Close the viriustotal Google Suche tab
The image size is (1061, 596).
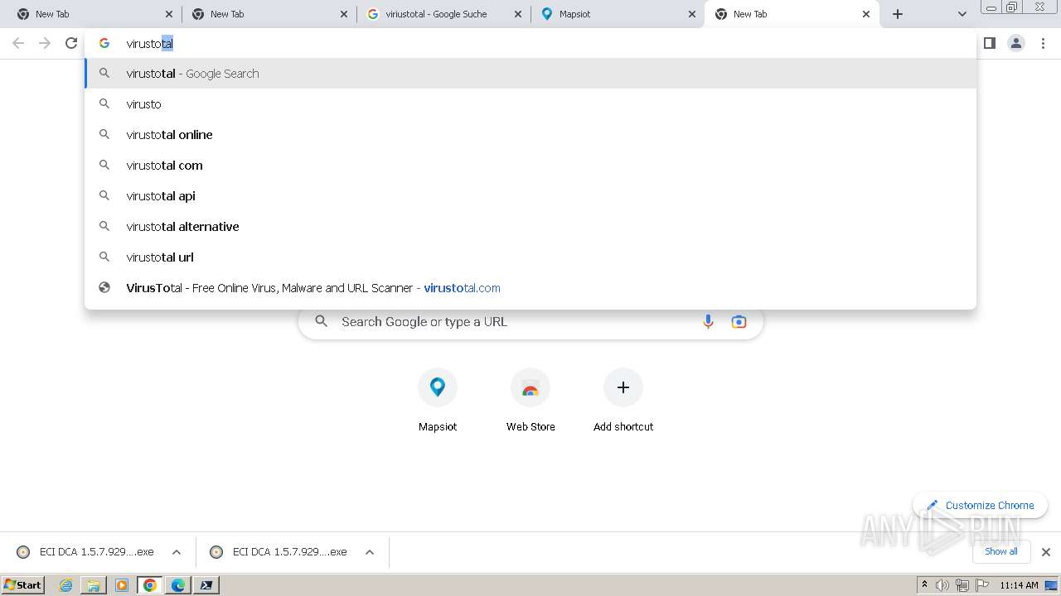coord(518,14)
